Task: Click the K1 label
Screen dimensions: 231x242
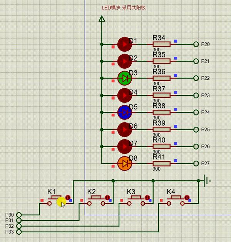Action: [x=51, y=192]
